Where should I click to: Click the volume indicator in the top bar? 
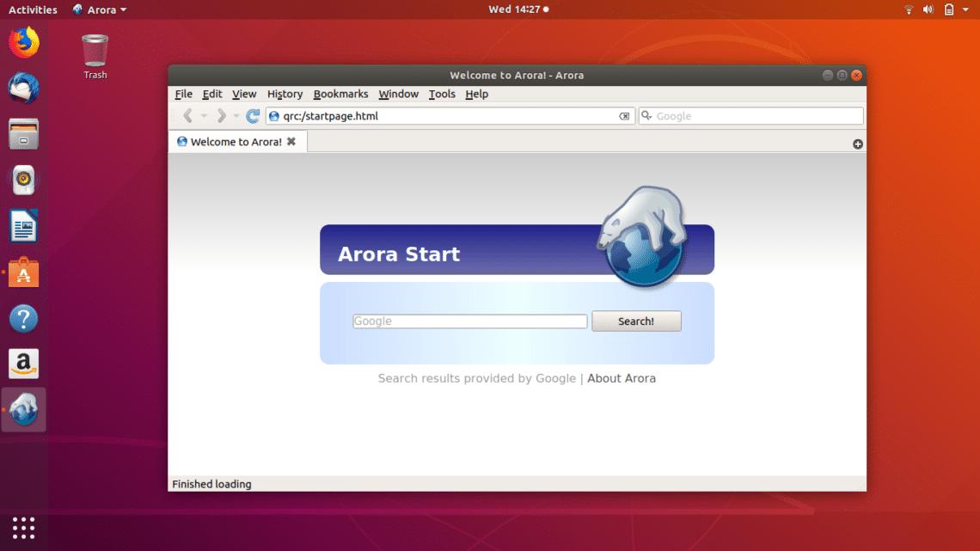pyautogui.click(x=928, y=9)
